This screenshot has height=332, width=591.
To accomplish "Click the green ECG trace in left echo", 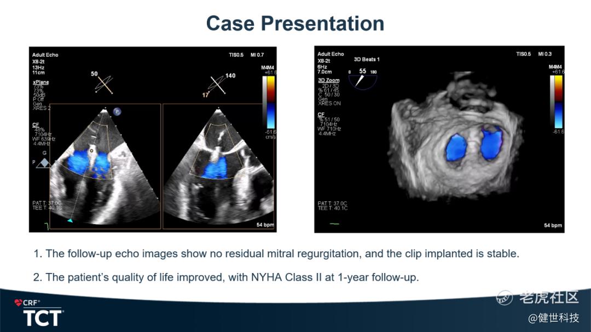I will point(47,226).
